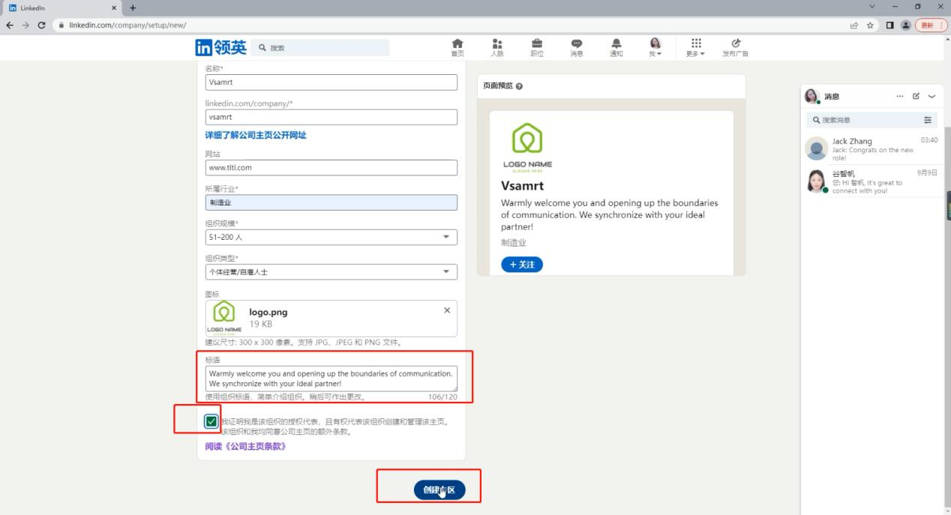
Task: Open message filter settings icon
Action: [x=928, y=120]
